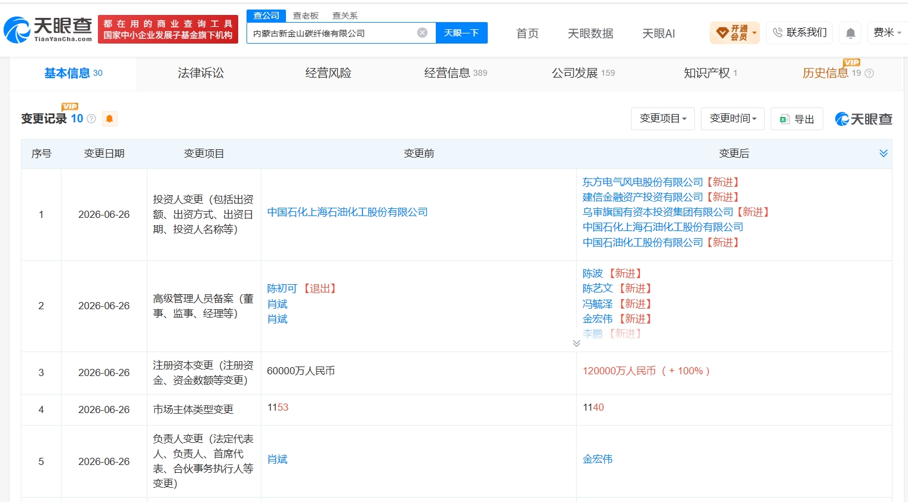The height and width of the screenshot is (502, 908).
Task: Switch to the 经营风险 tab
Action: point(328,73)
